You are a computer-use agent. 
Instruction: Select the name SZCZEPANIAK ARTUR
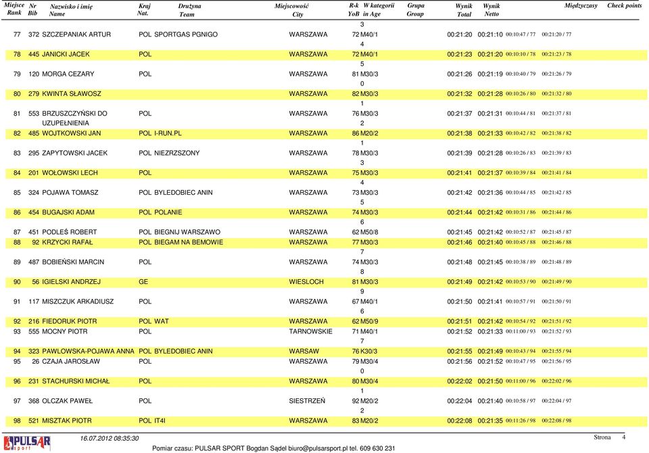76,34
